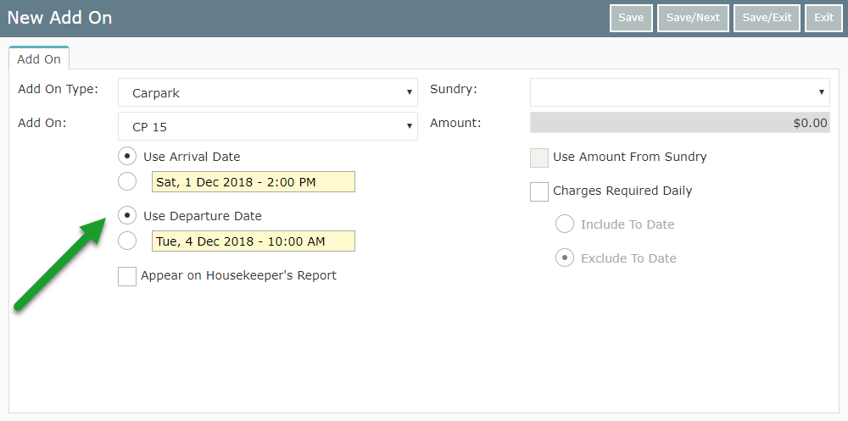The image size is (848, 421).
Task: Open the Add On Type dropdown
Action: (268, 92)
